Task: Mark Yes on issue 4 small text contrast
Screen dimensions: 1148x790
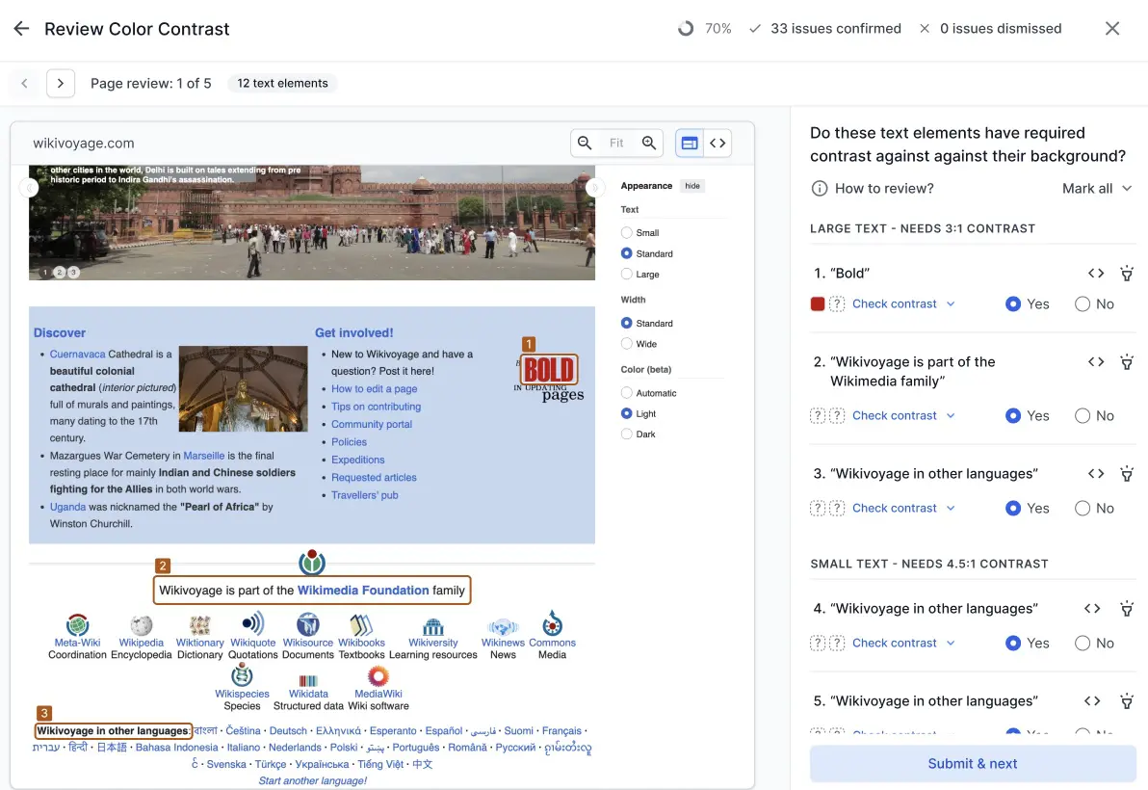Action: (x=1013, y=643)
